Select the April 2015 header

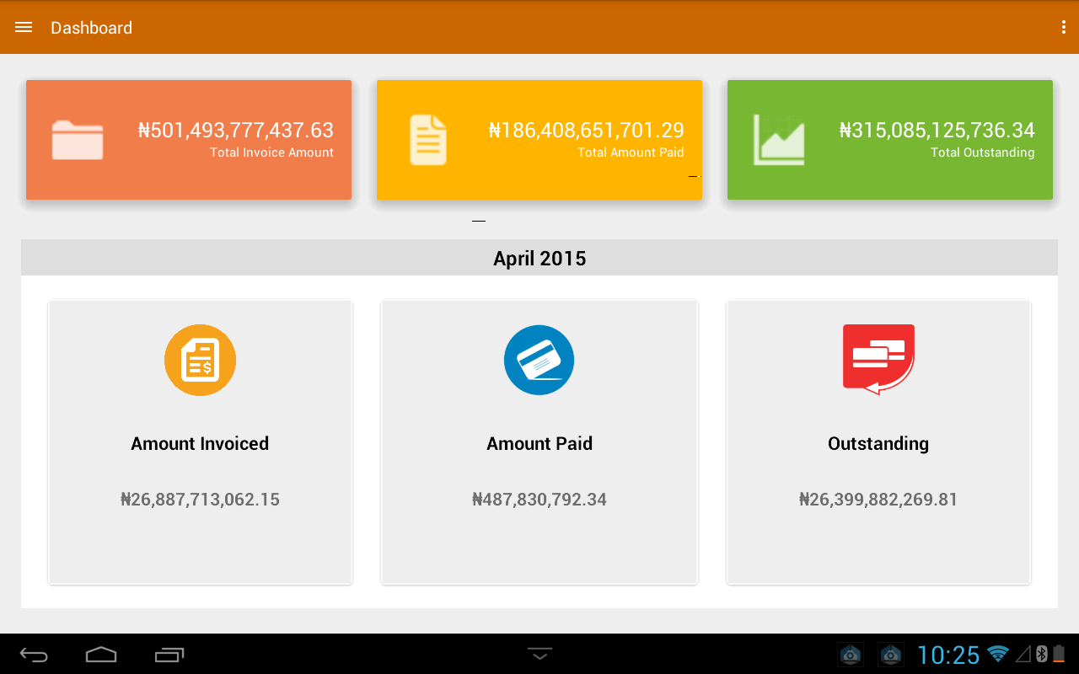click(x=539, y=258)
